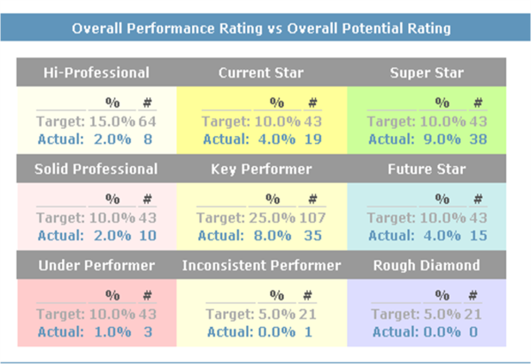Viewport: 531px width, 364px height.
Task: Click Rough Diamond actual count 0
Action: point(474,331)
